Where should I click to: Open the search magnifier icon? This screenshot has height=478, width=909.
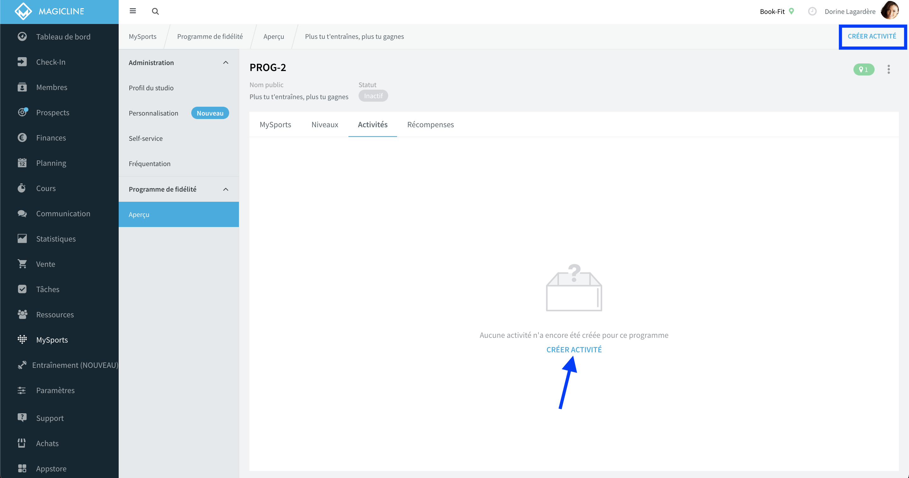tap(155, 11)
